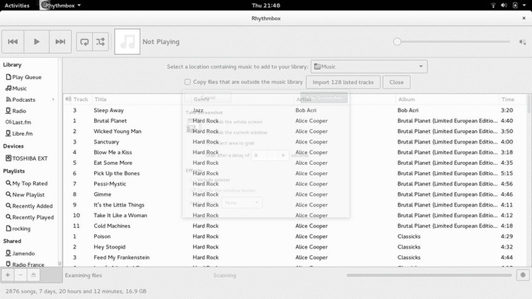The height and width of the screenshot is (299, 532).
Task: Click the album art placeholder
Action: [x=127, y=42]
